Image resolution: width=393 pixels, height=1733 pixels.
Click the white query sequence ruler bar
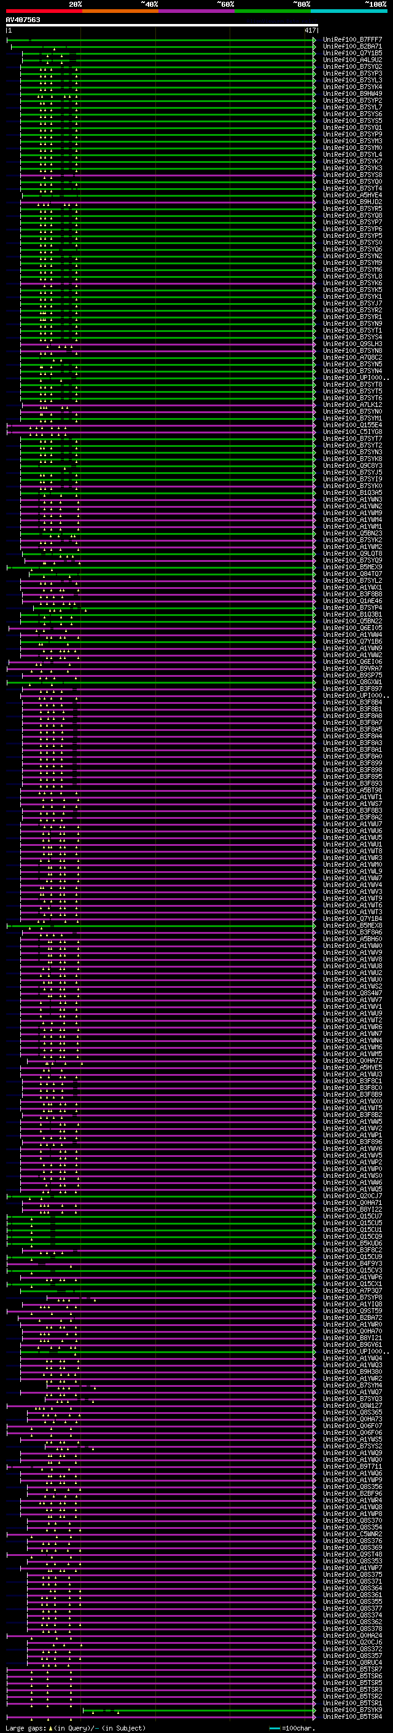pyautogui.click(x=162, y=25)
